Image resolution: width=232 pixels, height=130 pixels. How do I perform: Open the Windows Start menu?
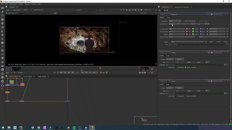coord(3,127)
